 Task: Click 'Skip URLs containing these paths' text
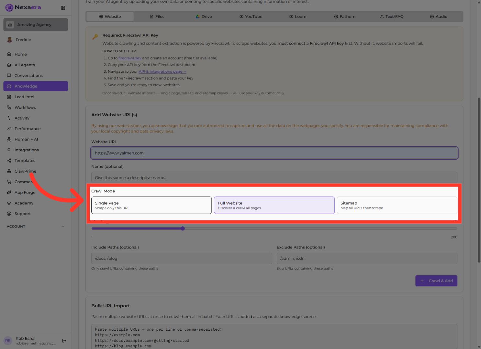click(305, 269)
